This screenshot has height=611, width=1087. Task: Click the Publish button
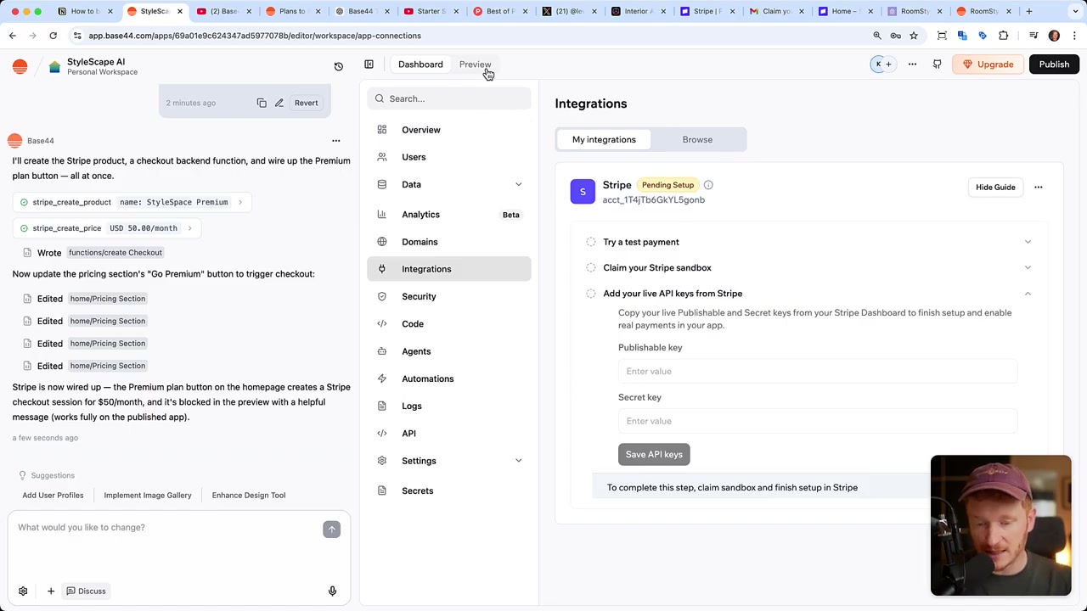(1054, 64)
